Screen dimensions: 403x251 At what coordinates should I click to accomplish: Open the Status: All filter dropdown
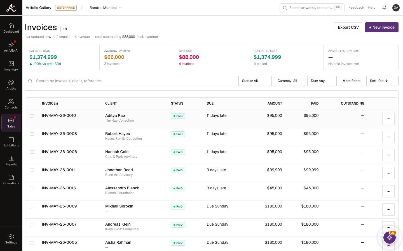(x=255, y=81)
